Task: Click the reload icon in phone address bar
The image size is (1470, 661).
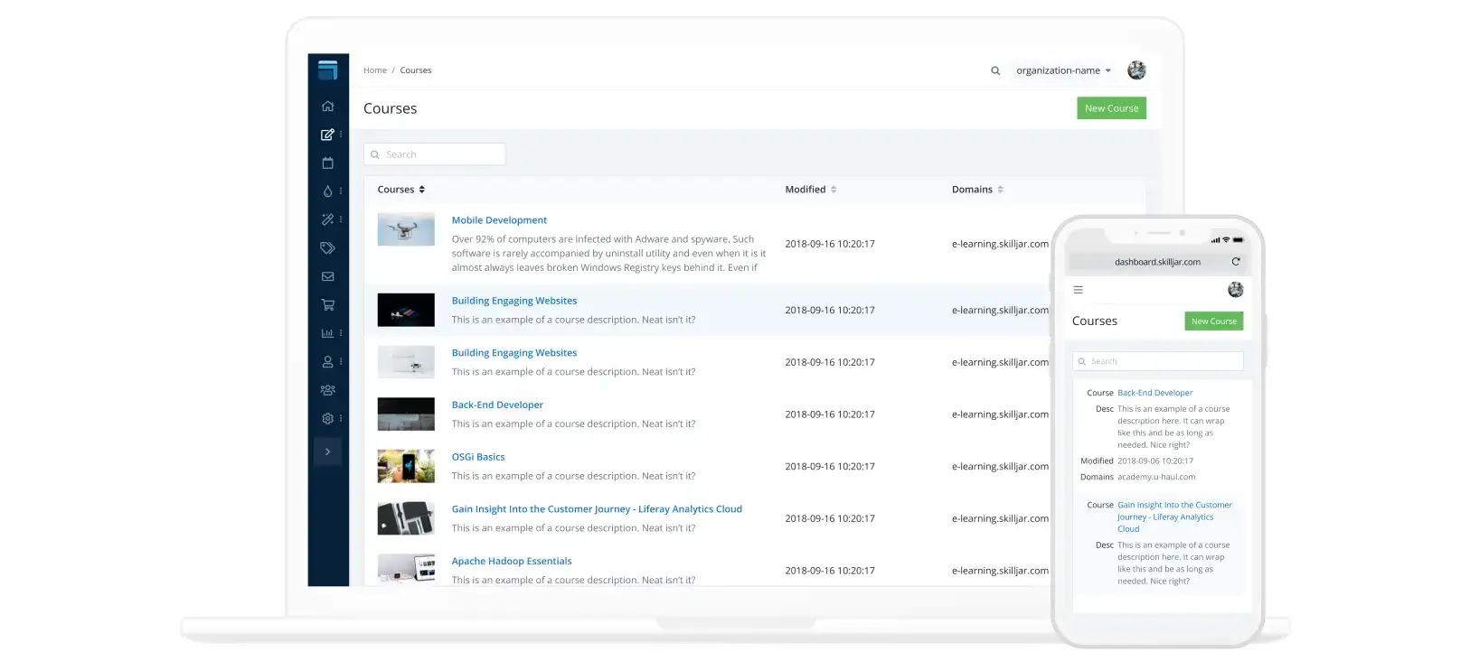Action: 1236,262
